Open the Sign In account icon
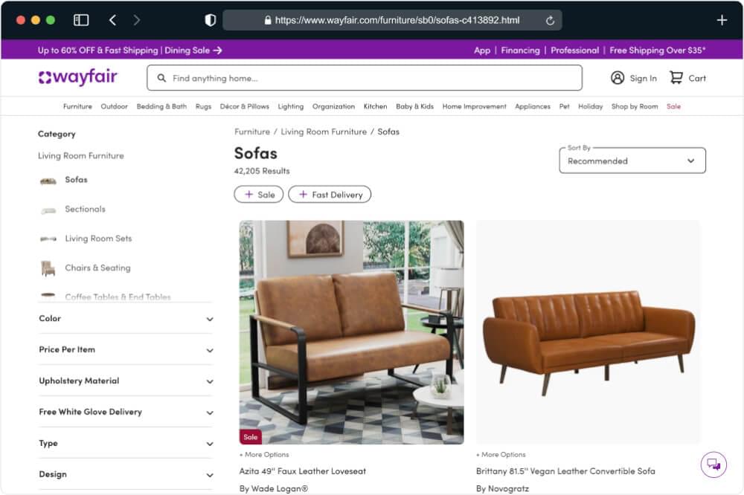 [616, 78]
